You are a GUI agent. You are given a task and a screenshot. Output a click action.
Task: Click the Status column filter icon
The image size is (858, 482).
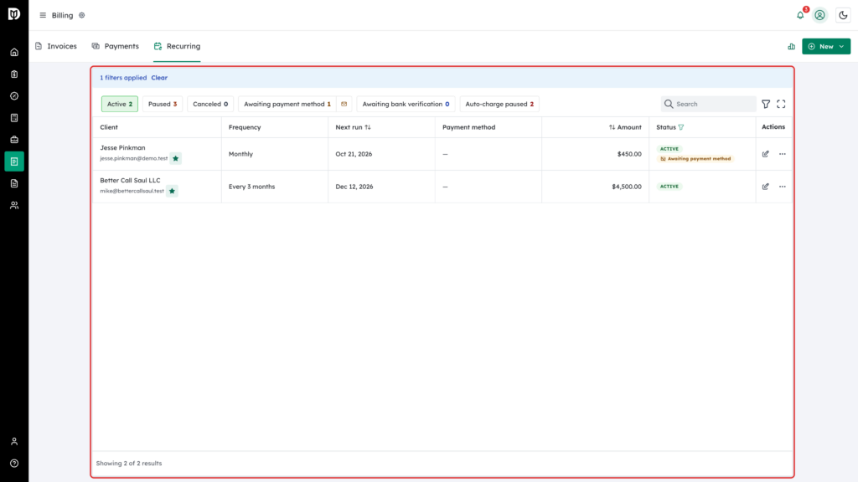pyautogui.click(x=681, y=127)
